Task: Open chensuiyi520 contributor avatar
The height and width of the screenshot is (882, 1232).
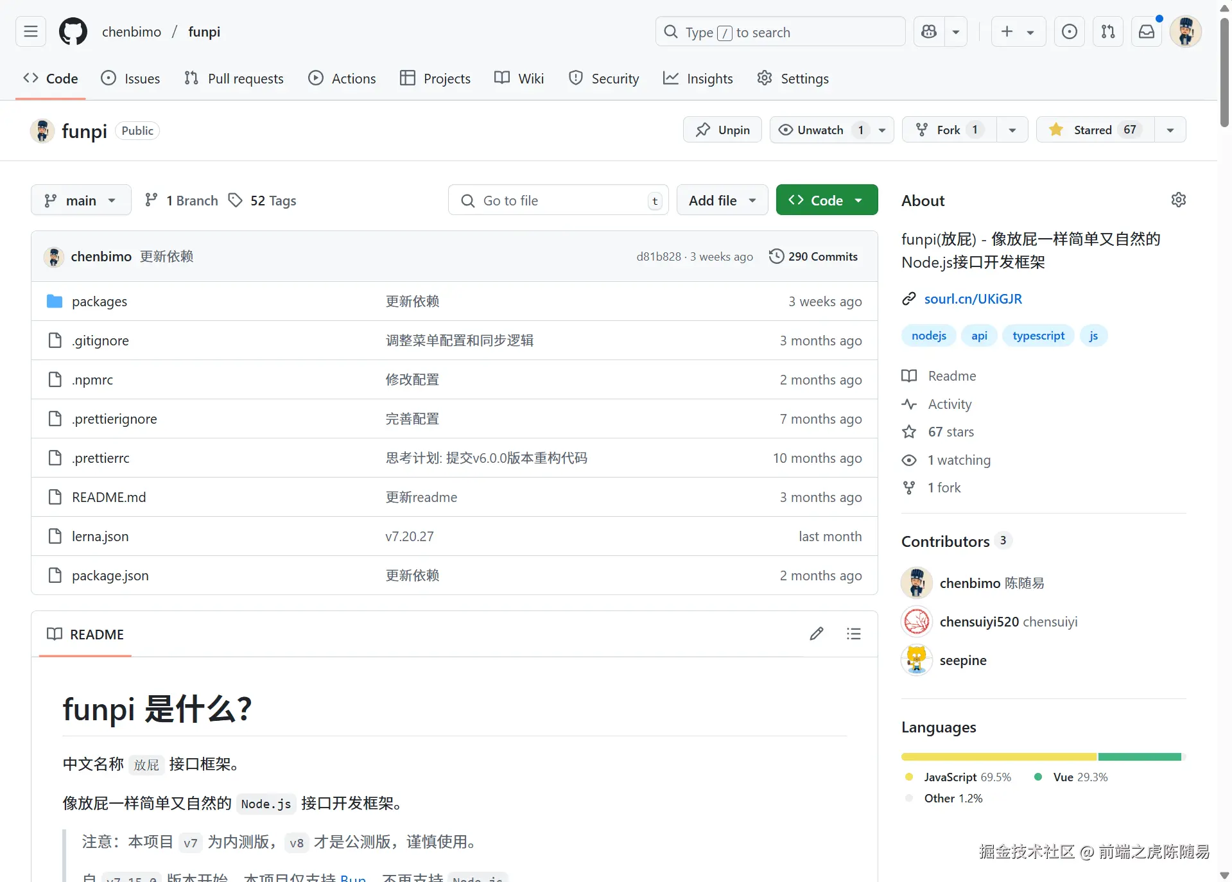Action: pyautogui.click(x=917, y=621)
